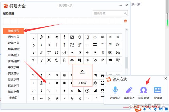Screen dimensions: 169x112
Task: Insert the circled 下 symbol
Action: [87, 91]
